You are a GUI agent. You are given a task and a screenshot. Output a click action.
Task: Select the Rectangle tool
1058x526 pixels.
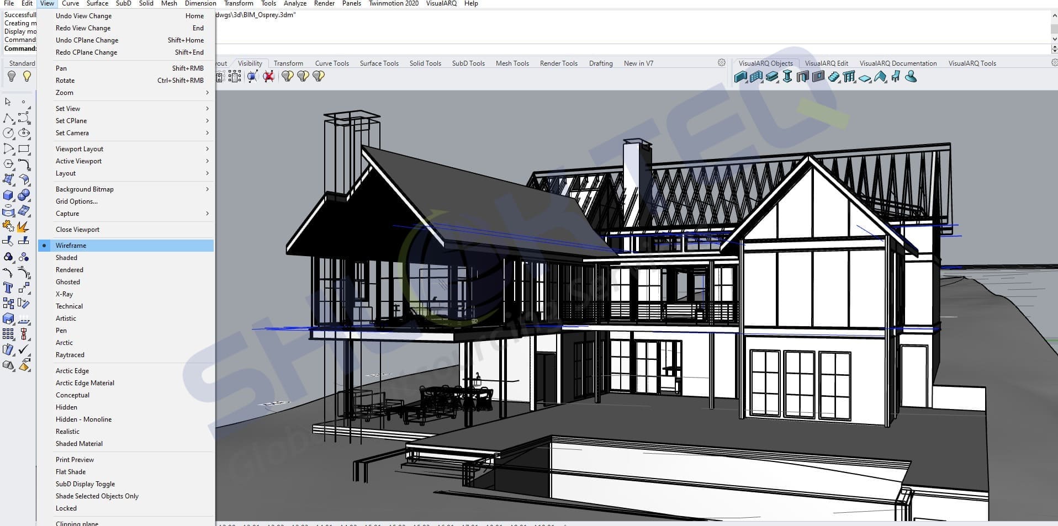[x=24, y=148]
